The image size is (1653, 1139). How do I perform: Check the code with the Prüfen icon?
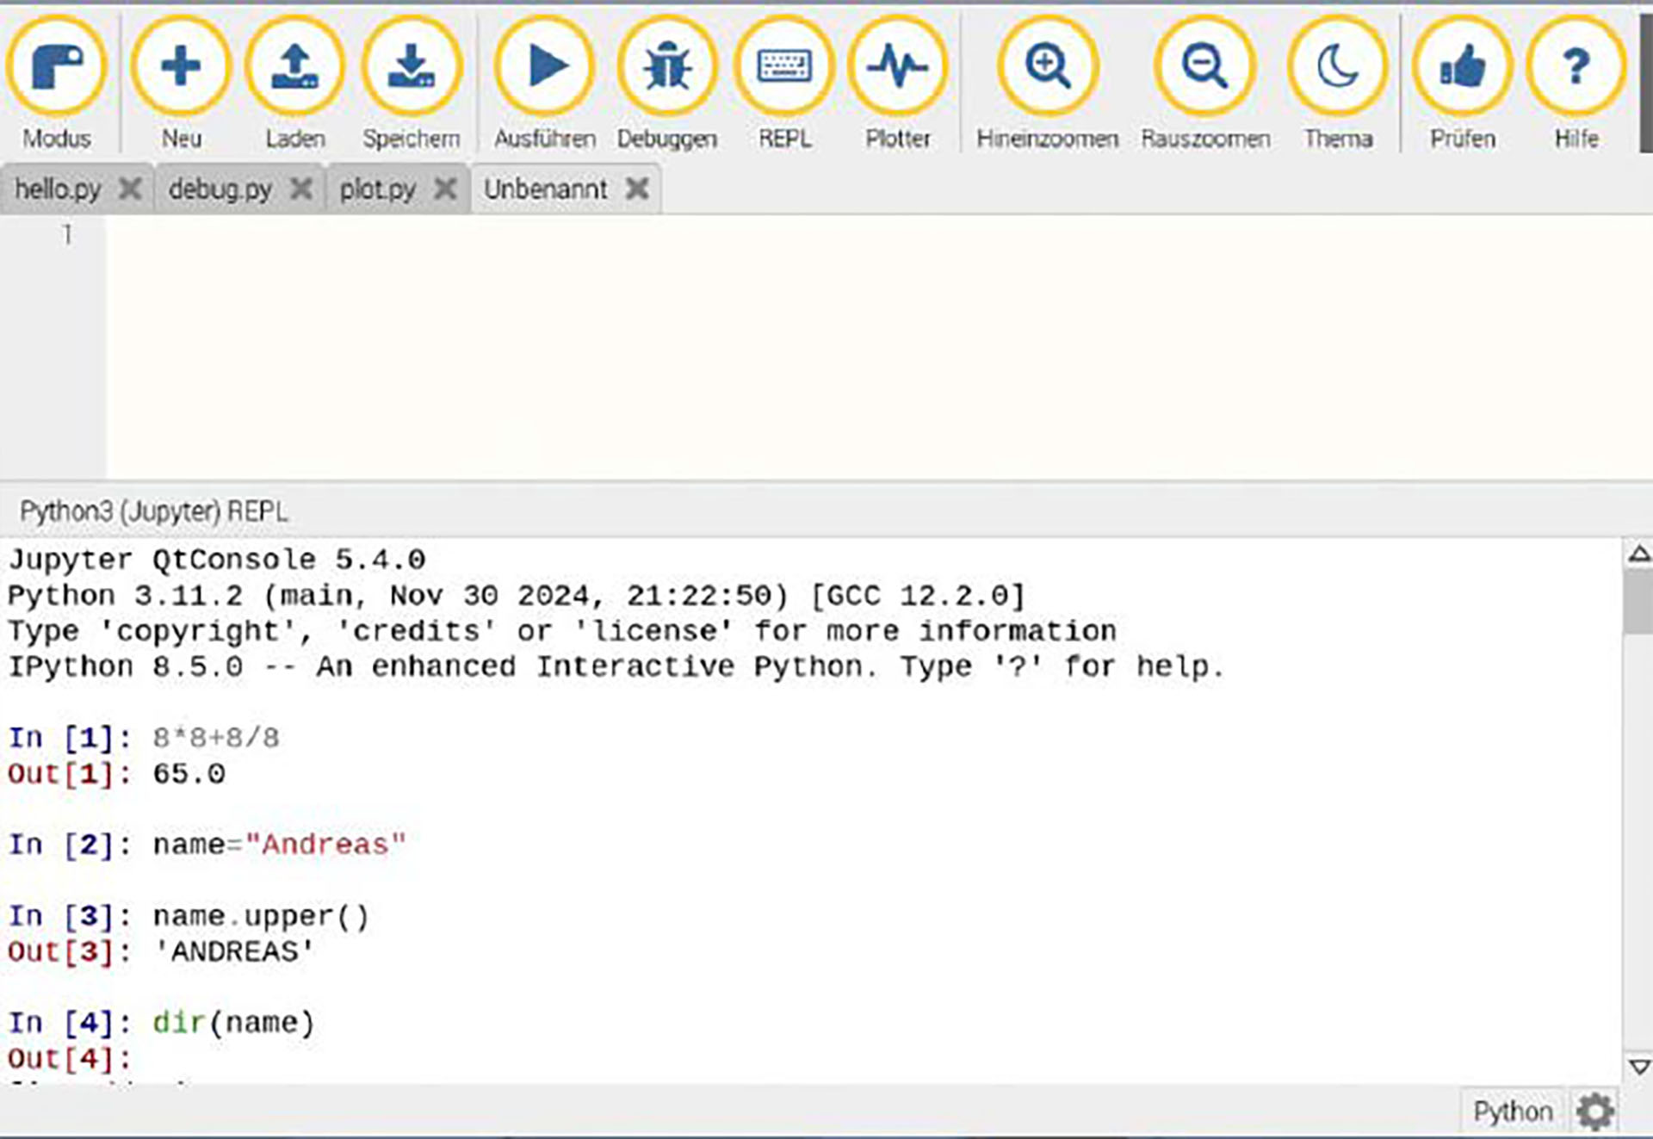[x=1462, y=65]
